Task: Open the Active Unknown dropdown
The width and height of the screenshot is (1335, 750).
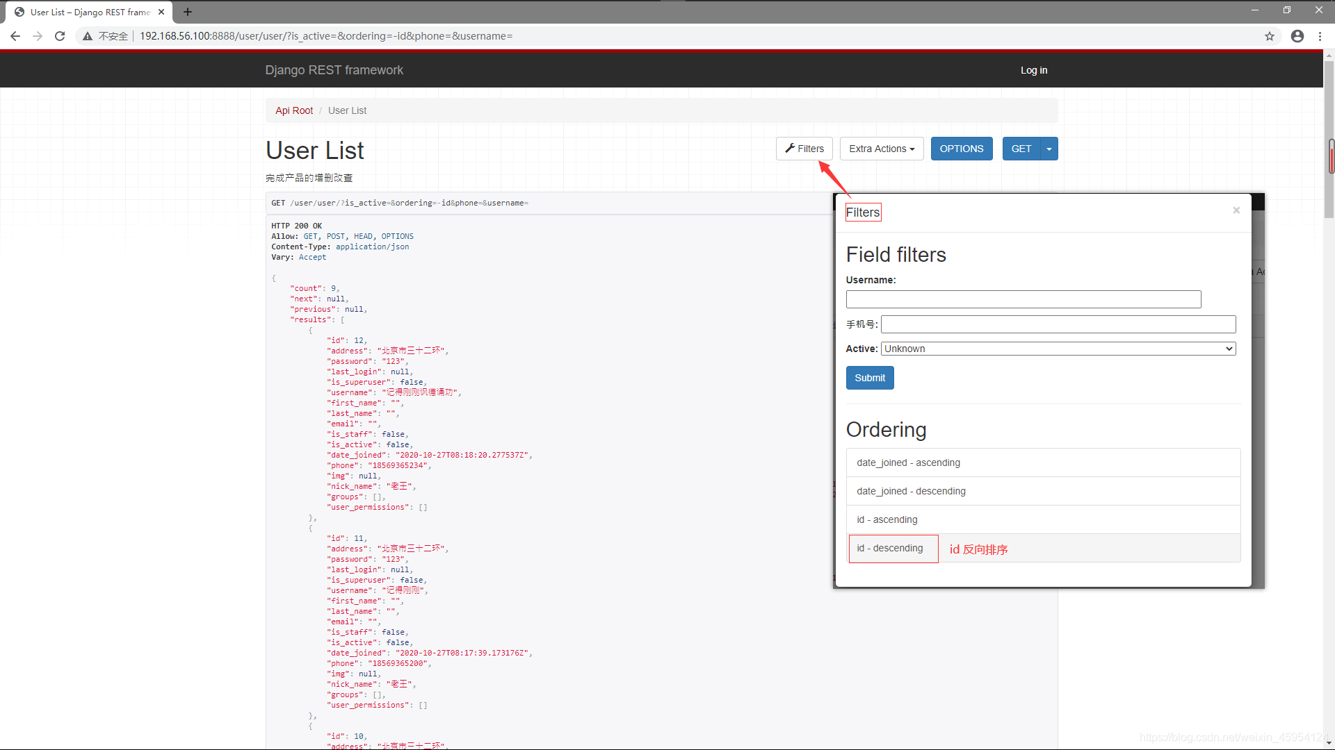Action: [1058, 349]
